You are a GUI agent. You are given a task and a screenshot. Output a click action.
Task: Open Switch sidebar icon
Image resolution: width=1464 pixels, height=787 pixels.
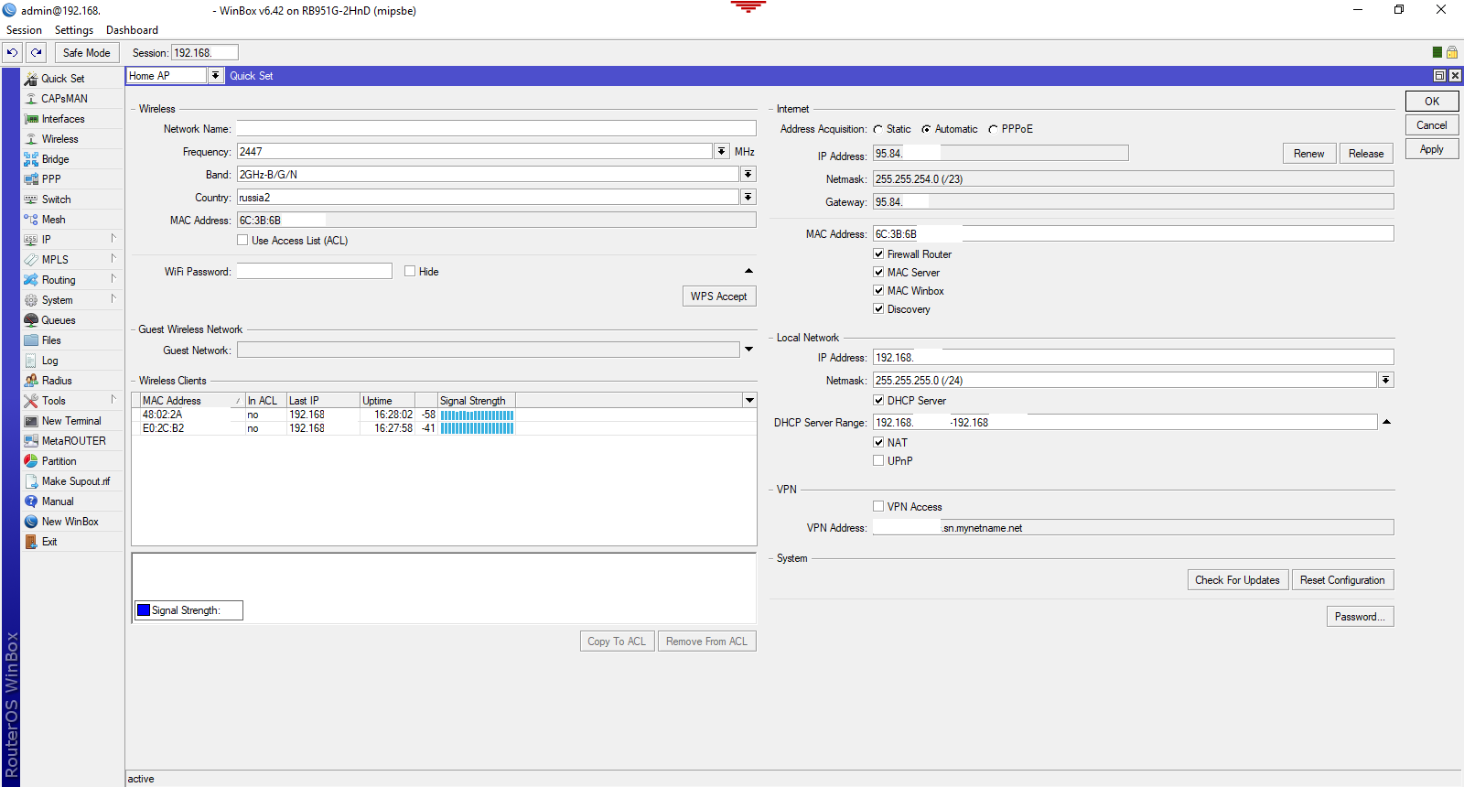pyautogui.click(x=31, y=199)
